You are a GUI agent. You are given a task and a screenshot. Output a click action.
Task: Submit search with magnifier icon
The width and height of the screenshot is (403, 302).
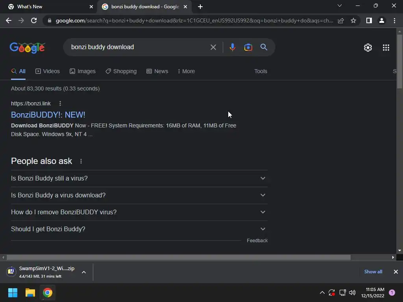click(x=264, y=47)
